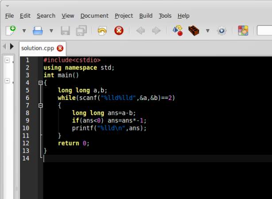Click the '#include<cstdio>' code line
This screenshot has width=272, height=199.
tap(72, 60)
